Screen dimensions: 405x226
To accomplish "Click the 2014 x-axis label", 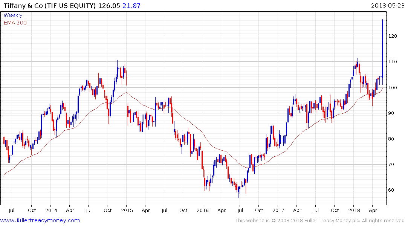I will [51, 210].
